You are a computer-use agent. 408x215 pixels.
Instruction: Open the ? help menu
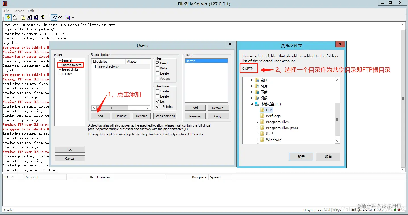pyautogui.click(x=38, y=11)
